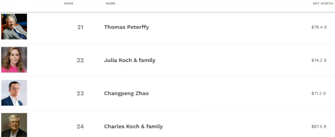Open the Thomas Peterffy name link
Viewport: 335px width, 137px height.
pos(126,27)
